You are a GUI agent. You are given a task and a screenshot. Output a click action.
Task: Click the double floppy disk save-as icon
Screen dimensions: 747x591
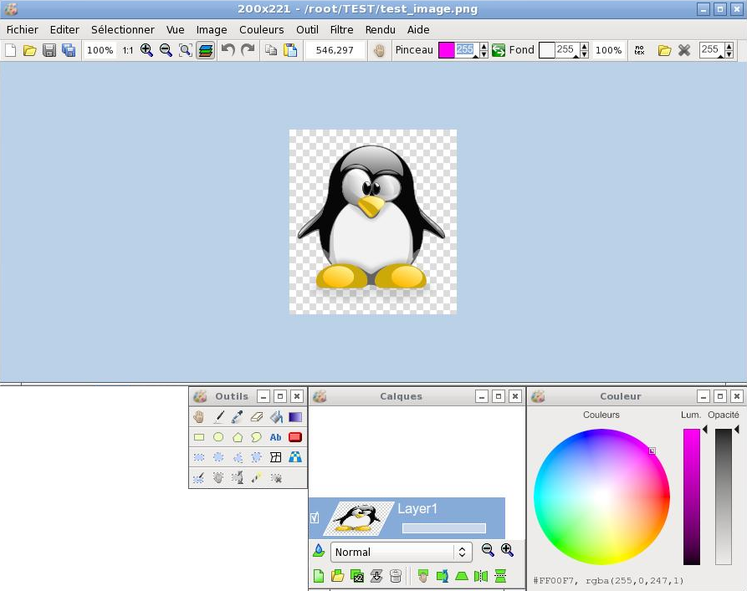tap(69, 50)
